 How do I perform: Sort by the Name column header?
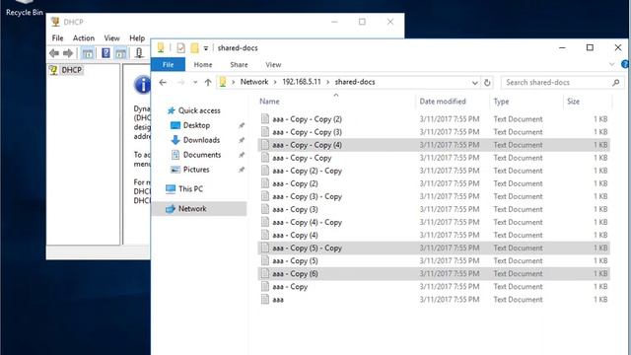[269, 102]
